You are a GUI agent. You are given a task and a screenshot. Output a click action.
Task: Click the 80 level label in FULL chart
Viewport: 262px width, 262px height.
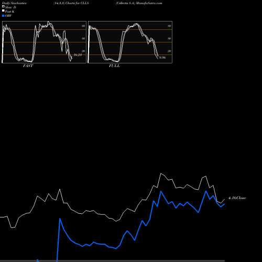(x=169, y=26)
